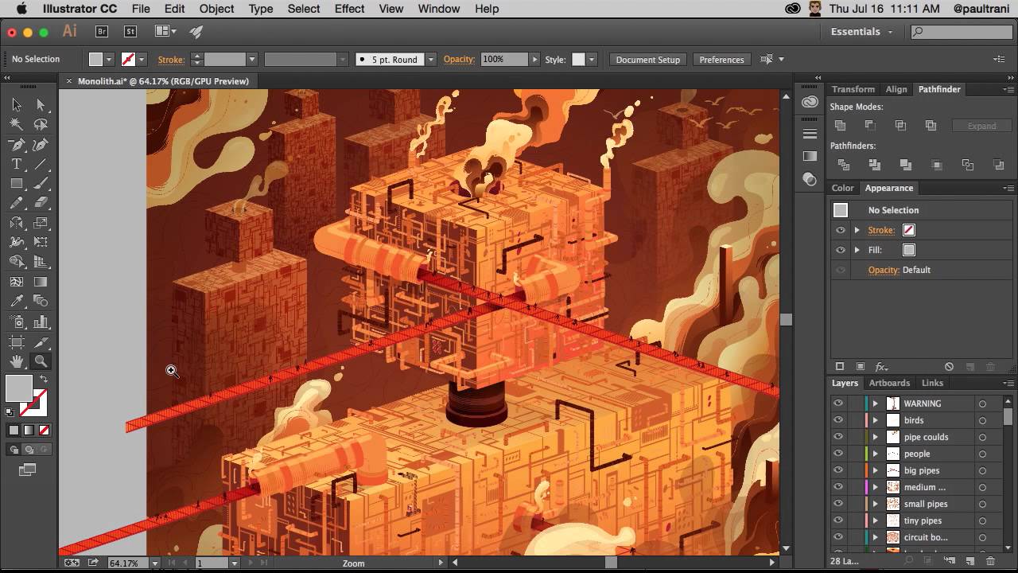Open the Object menu

[x=216, y=9]
